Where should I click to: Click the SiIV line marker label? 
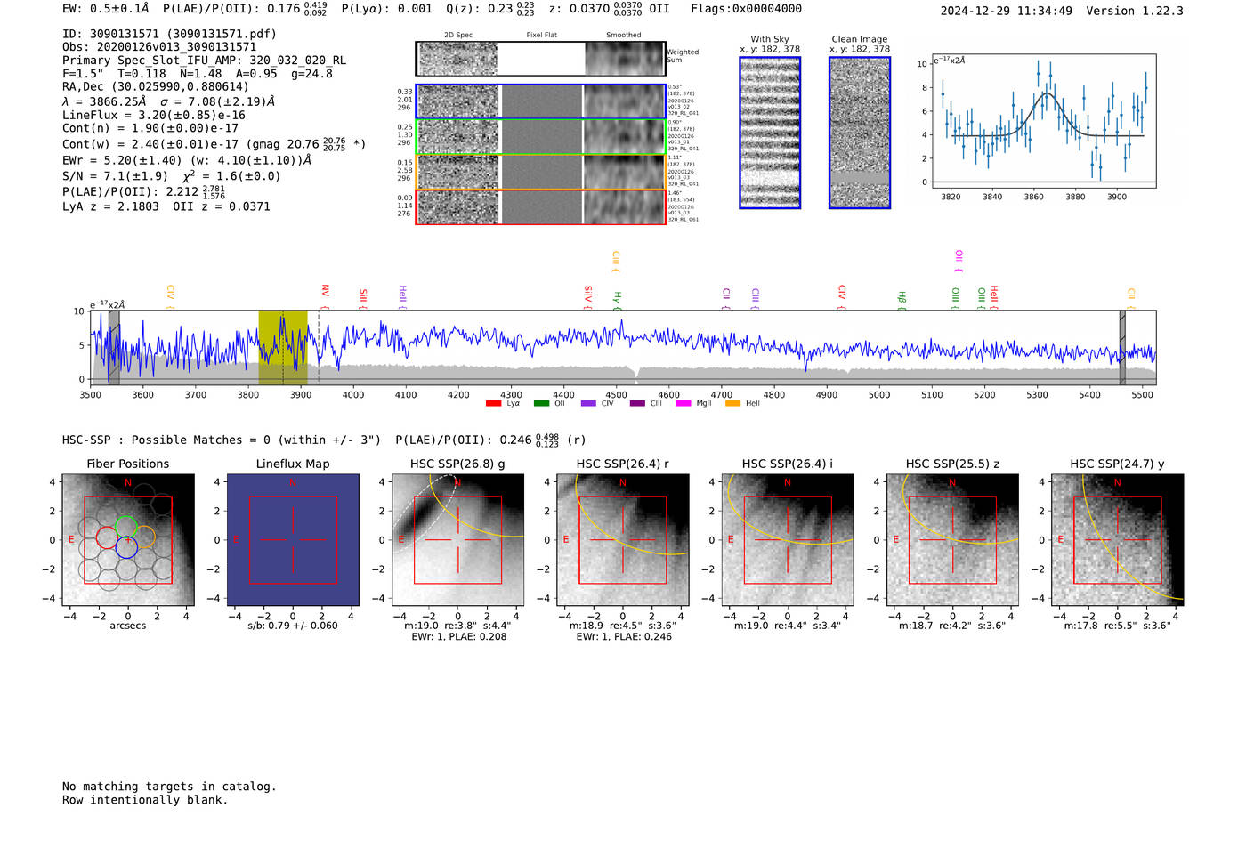[588, 296]
